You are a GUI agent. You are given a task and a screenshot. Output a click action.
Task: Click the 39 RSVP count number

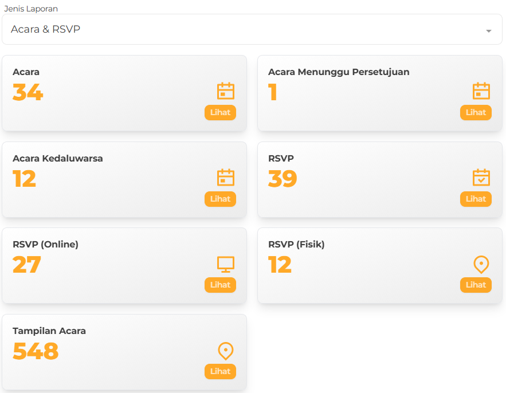[283, 179]
